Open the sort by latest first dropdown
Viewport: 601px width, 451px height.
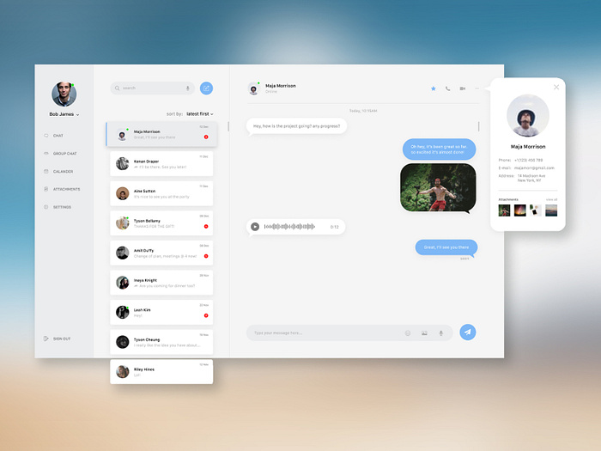tap(200, 114)
